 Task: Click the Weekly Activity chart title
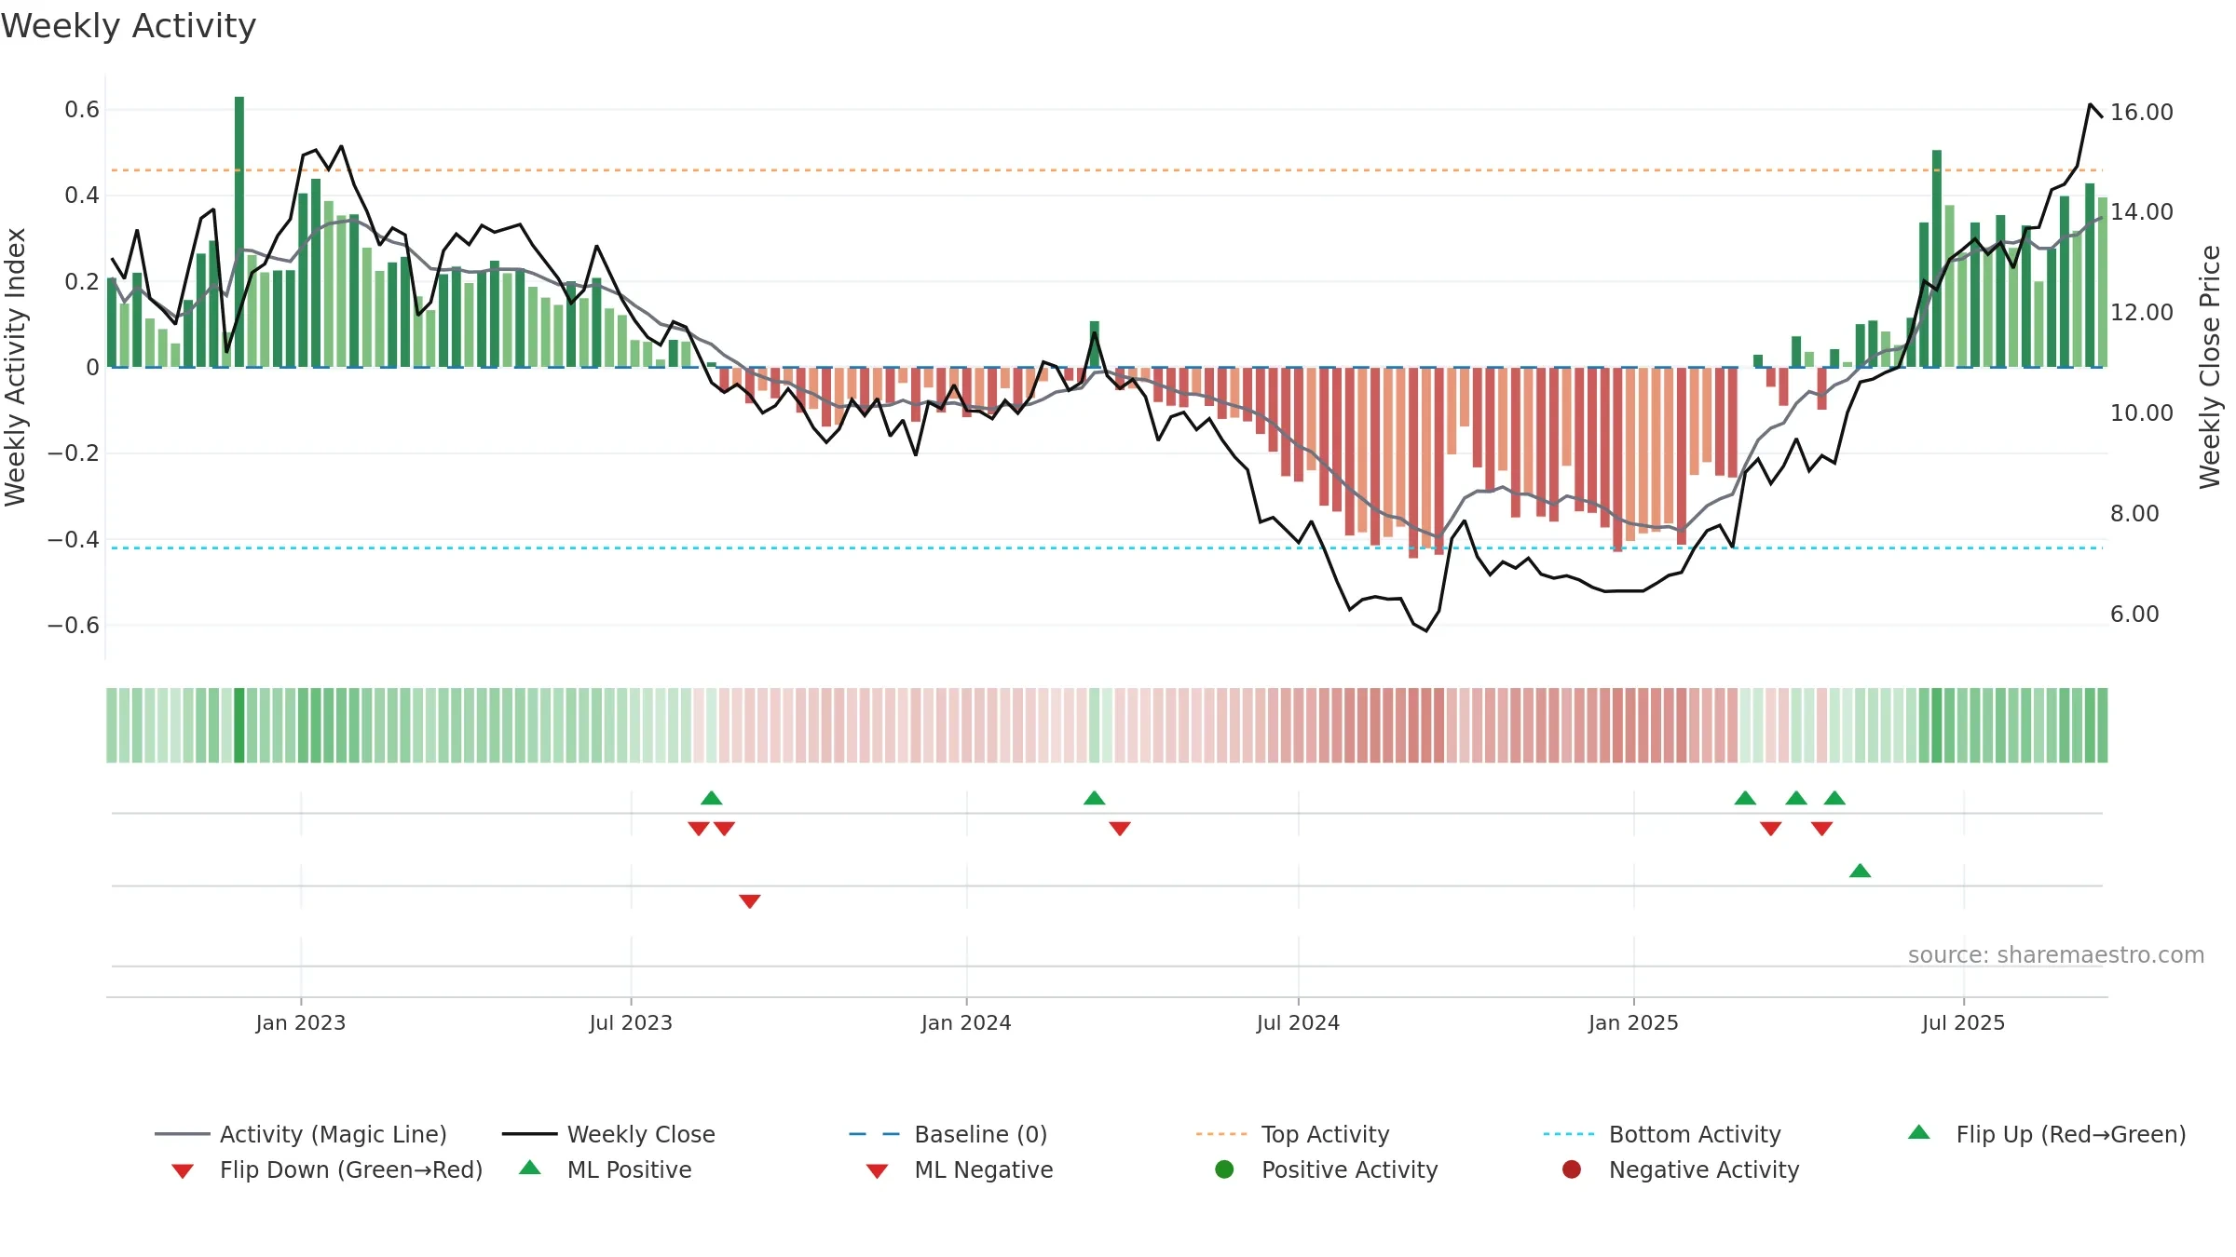point(129,26)
